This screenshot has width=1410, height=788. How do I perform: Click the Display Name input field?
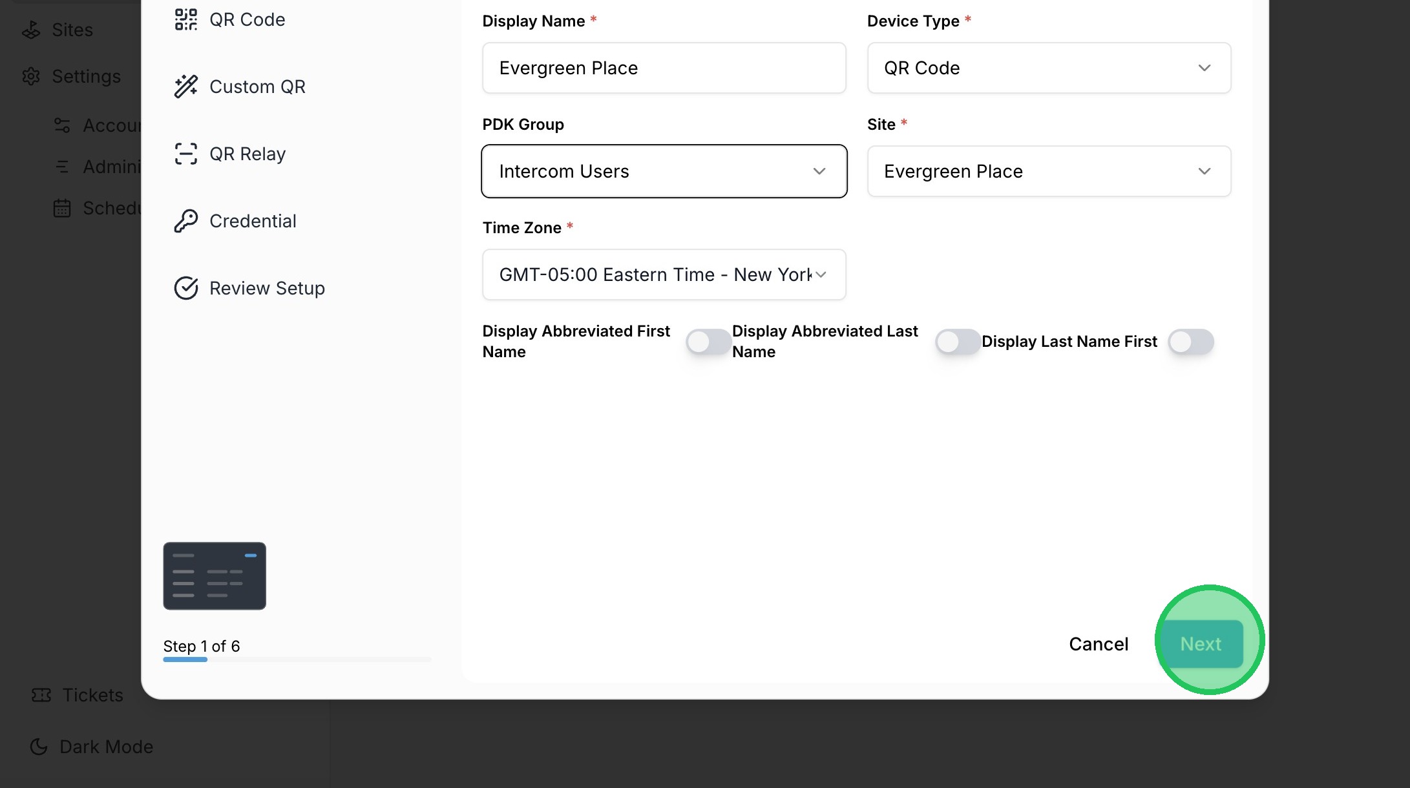point(664,68)
